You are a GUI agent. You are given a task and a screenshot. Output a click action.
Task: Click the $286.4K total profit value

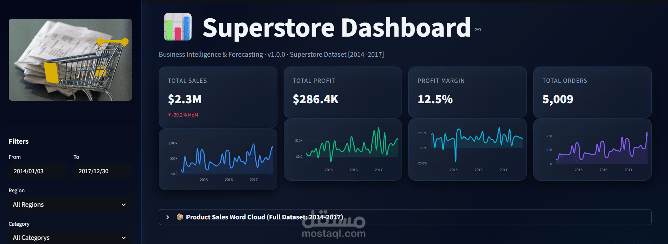point(315,99)
